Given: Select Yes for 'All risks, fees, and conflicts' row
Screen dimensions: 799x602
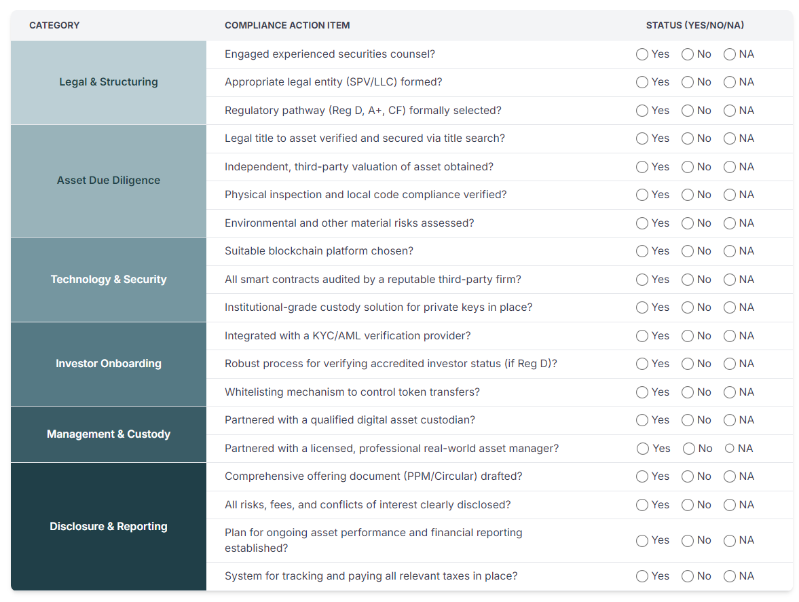Looking at the screenshot, I should (642, 505).
